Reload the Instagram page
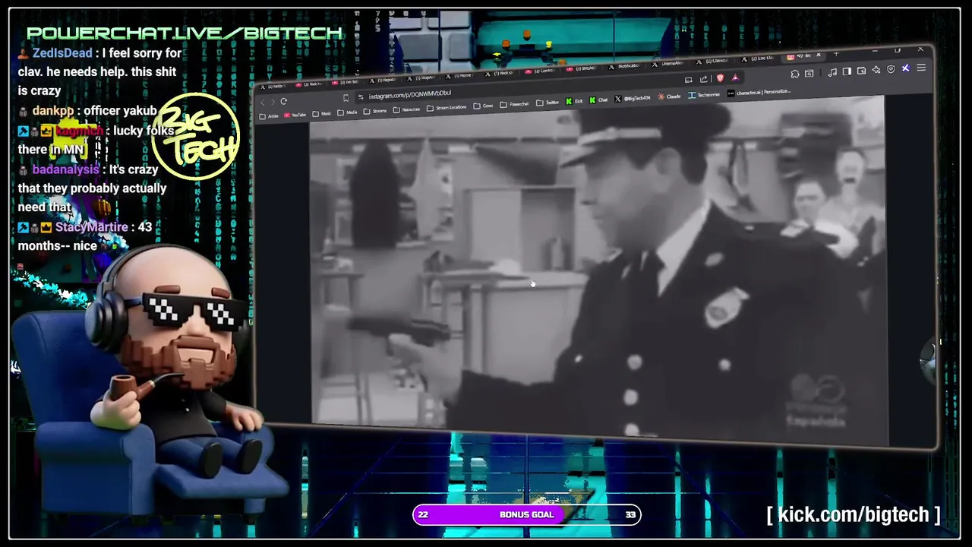Image resolution: width=972 pixels, height=547 pixels. (283, 101)
